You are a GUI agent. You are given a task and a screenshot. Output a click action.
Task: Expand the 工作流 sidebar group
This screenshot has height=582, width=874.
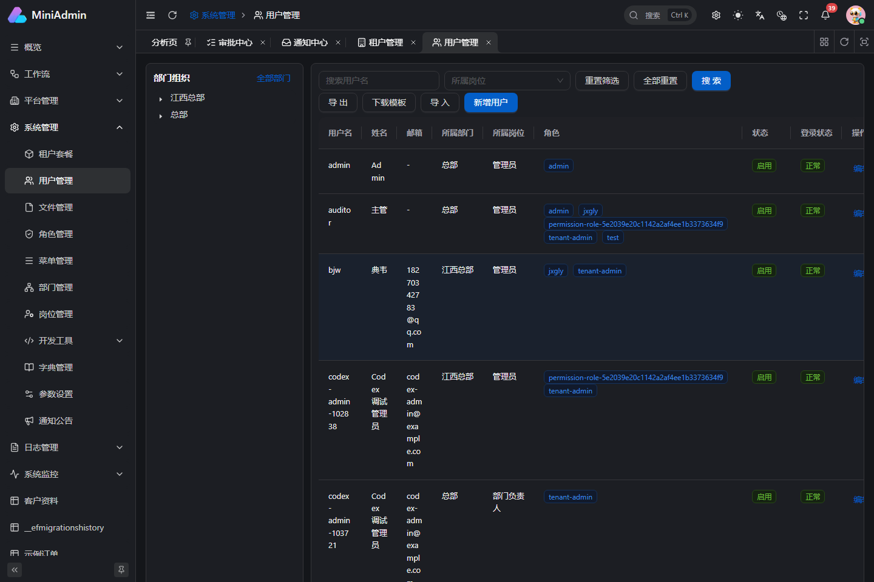67,74
